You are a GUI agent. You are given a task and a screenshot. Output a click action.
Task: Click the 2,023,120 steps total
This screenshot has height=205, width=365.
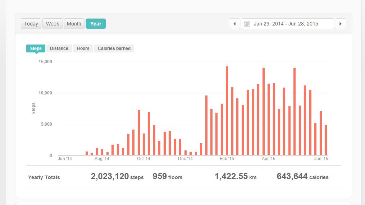pos(117,176)
